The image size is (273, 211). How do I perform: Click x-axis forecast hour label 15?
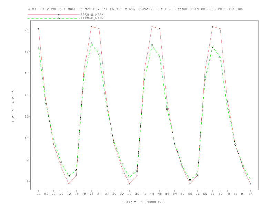(x=76, y=194)
